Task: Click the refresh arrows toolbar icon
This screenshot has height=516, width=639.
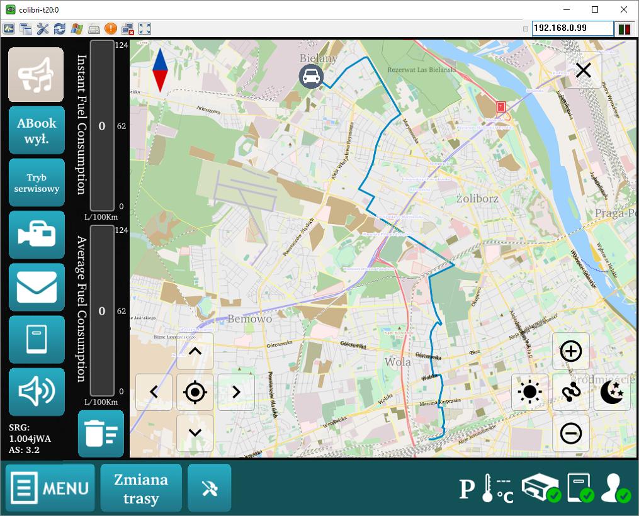Action: click(60, 28)
